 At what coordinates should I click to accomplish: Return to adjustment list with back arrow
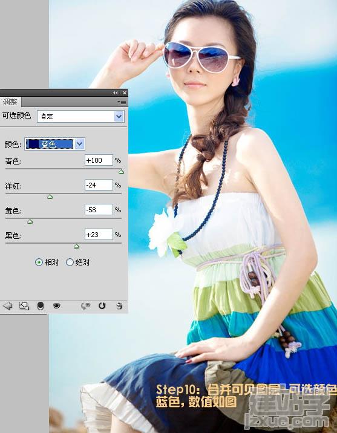(x=8, y=305)
